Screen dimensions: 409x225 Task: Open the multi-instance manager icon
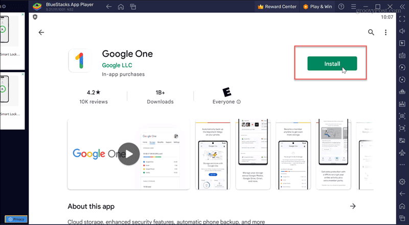coord(402,92)
